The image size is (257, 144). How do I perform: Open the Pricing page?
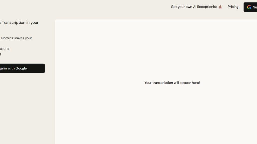233,7
